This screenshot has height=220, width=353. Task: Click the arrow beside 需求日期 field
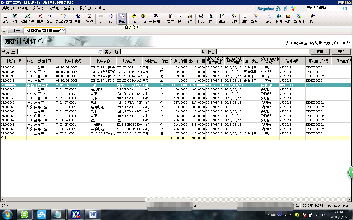[x=204, y=52]
